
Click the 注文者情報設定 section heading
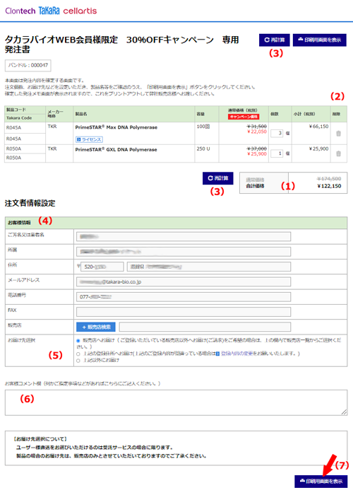coord(30,204)
